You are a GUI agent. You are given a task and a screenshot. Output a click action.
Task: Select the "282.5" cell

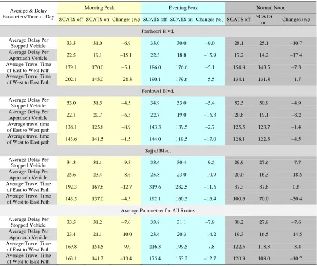point(181,187)
